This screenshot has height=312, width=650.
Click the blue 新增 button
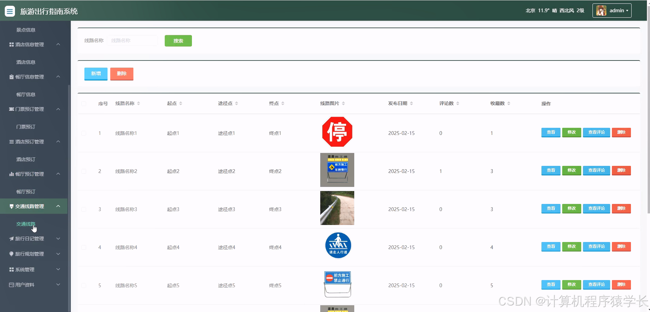[96, 74]
